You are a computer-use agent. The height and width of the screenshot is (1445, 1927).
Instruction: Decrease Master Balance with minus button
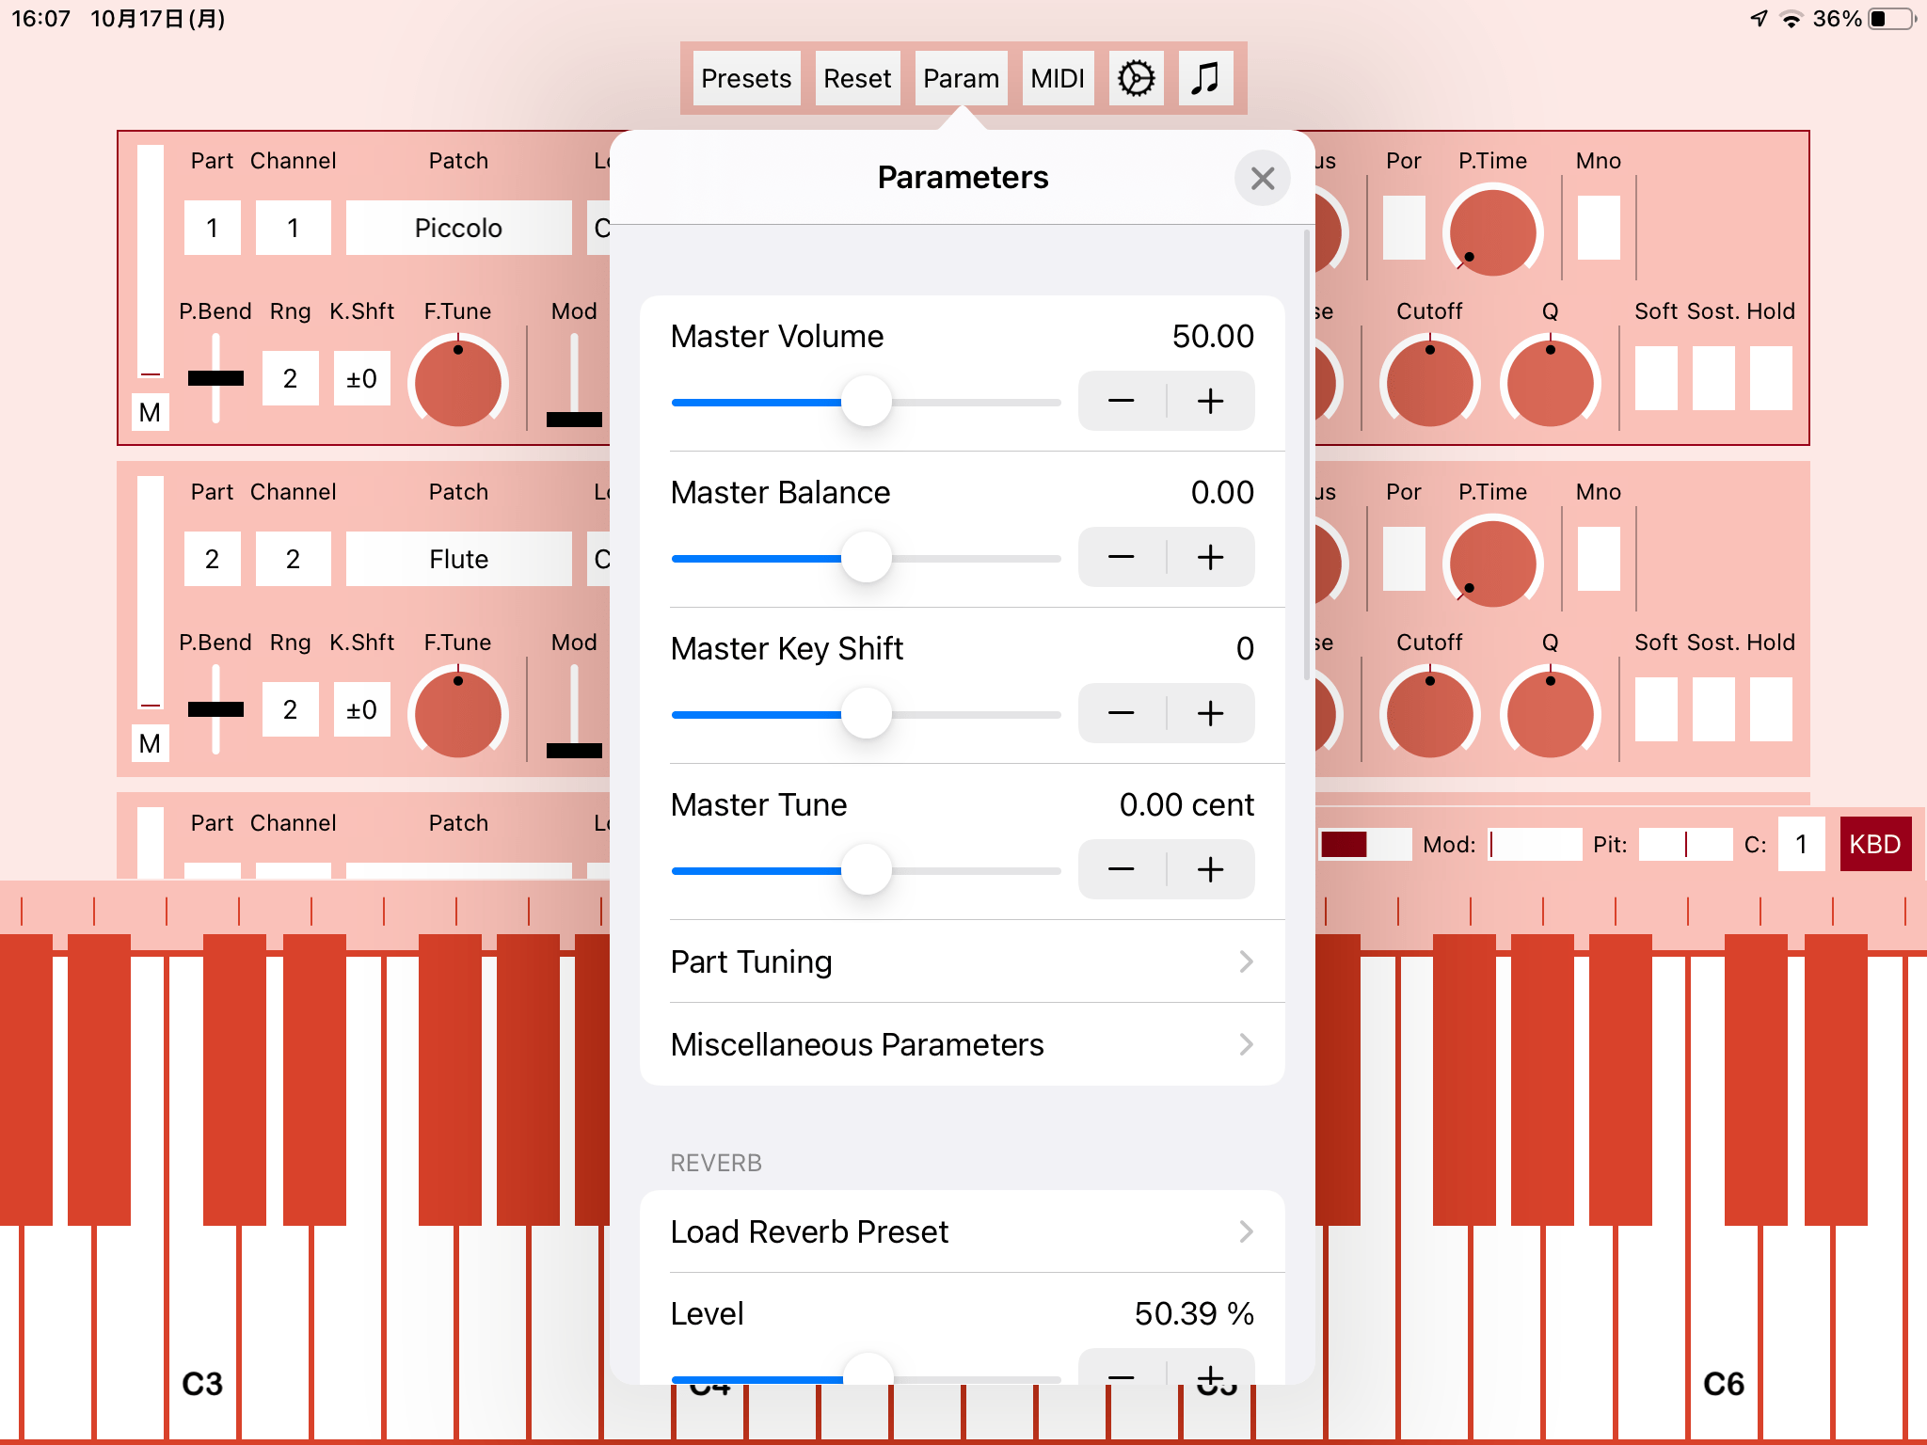coord(1122,558)
